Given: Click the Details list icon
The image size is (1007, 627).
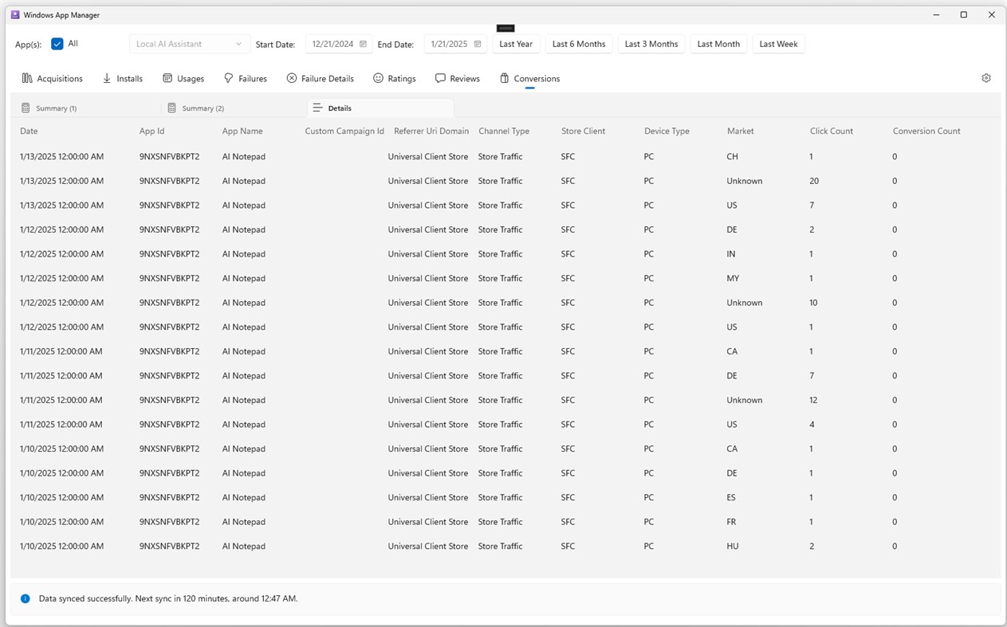Looking at the screenshot, I should (x=317, y=108).
